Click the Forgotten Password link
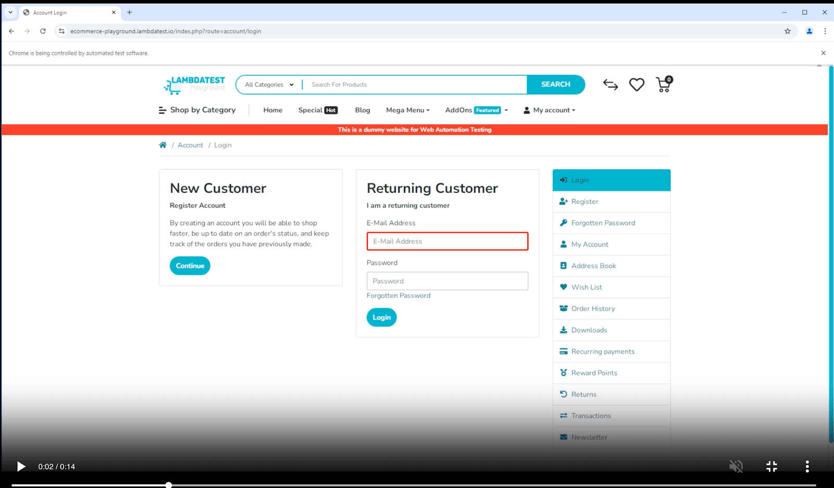Viewport: 834px width, 488px height. tap(398, 295)
